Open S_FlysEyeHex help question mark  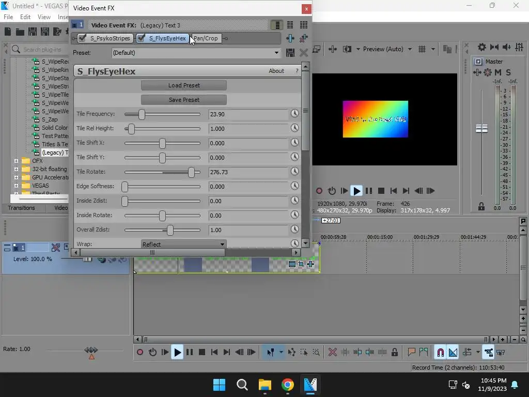point(297,71)
